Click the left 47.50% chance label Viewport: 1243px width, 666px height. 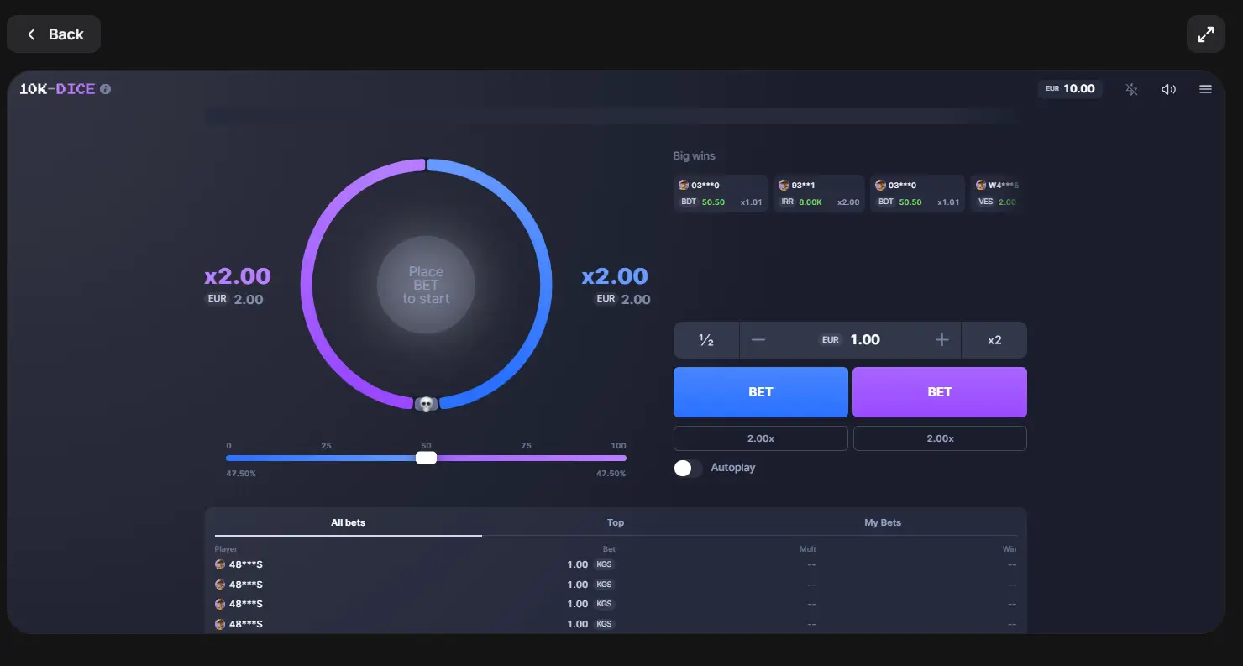(241, 474)
